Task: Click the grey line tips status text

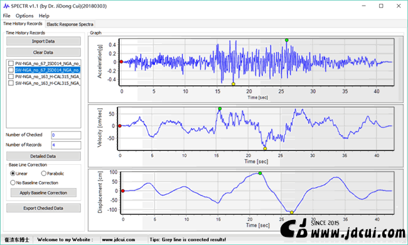Action: [188, 239]
